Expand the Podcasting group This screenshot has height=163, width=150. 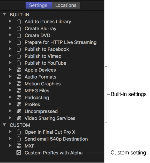tap(10, 97)
